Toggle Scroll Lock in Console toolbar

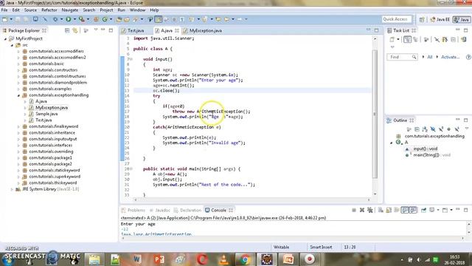(x=389, y=210)
